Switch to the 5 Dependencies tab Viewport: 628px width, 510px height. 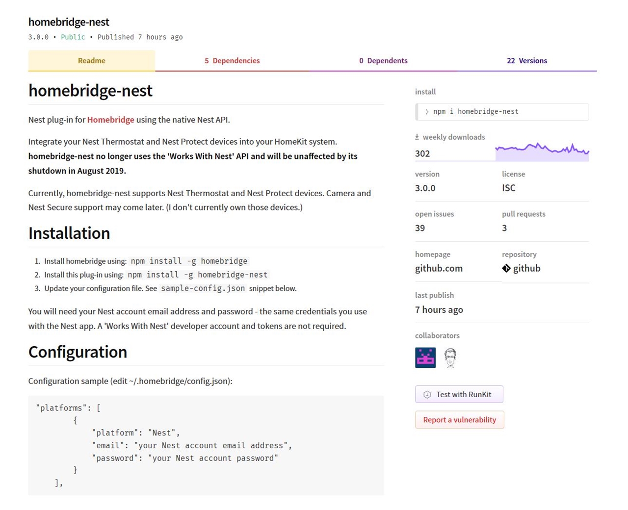point(232,61)
